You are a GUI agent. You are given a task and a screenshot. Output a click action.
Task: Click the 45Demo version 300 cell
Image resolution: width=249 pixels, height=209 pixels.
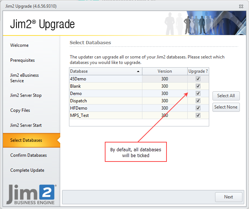pos(165,79)
